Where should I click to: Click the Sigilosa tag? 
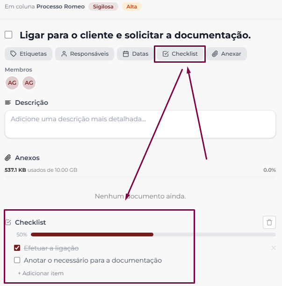[x=103, y=7]
